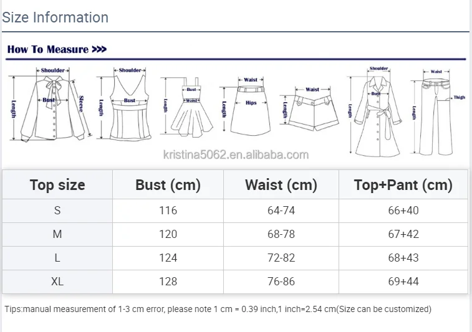Click the Top size column header
Image resolution: width=472 pixels, height=332 pixels.
pyautogui.click(x=57, y=184)
